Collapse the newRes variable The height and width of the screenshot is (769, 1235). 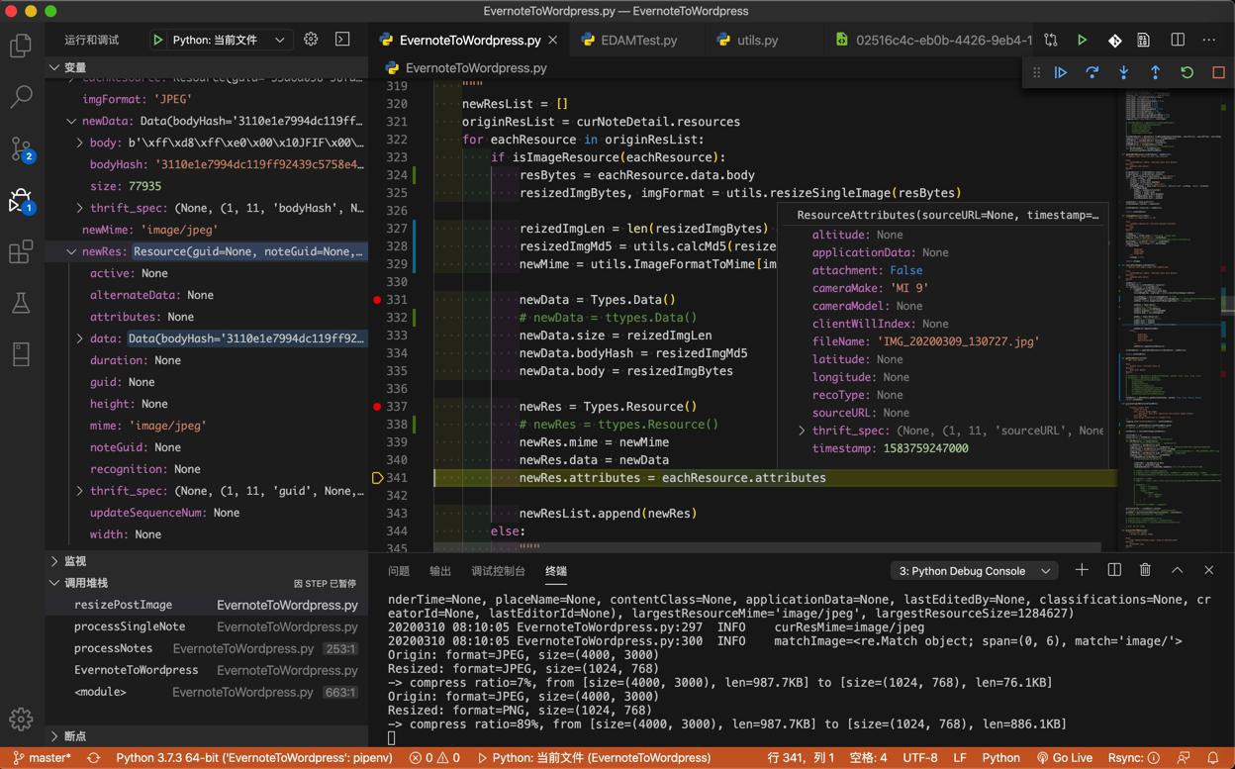71,251
